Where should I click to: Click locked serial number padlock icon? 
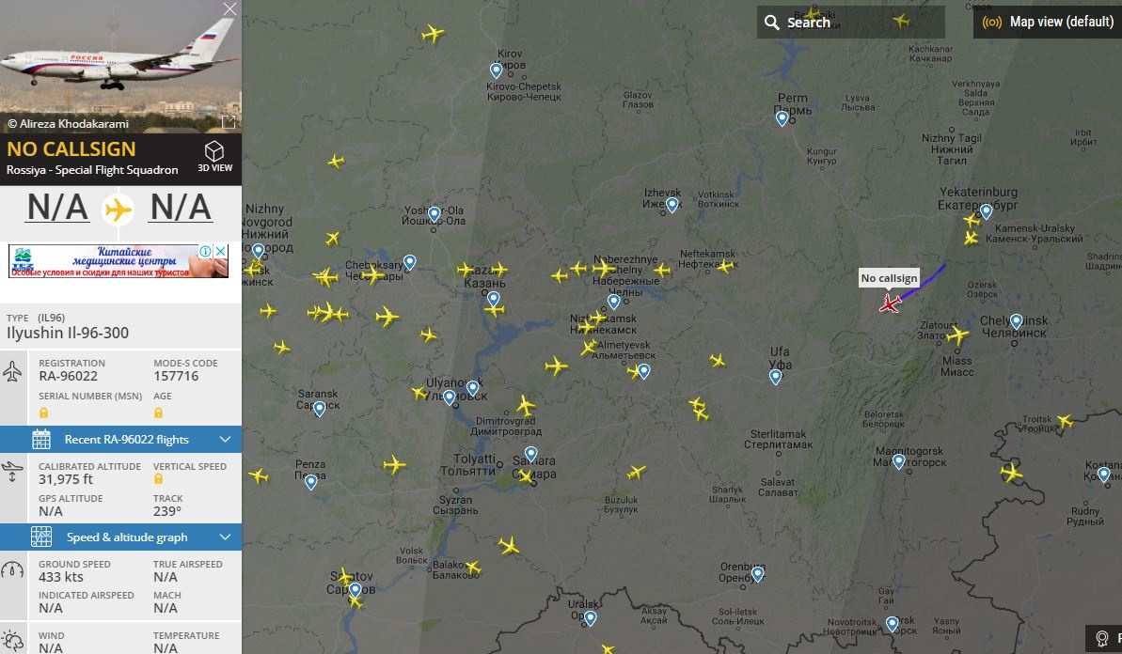43,413
